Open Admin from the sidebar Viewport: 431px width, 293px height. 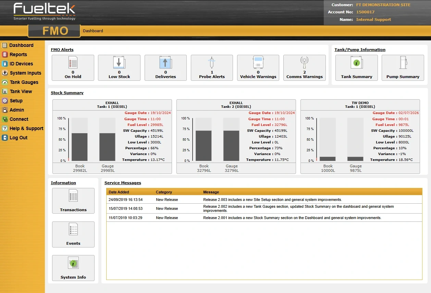pos(17,110)
